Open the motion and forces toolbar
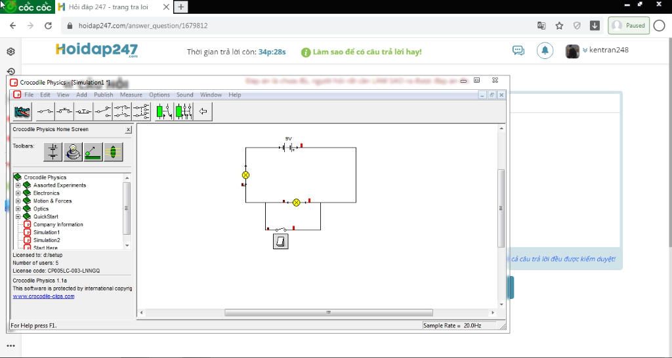672x358 pixels. 93,152
